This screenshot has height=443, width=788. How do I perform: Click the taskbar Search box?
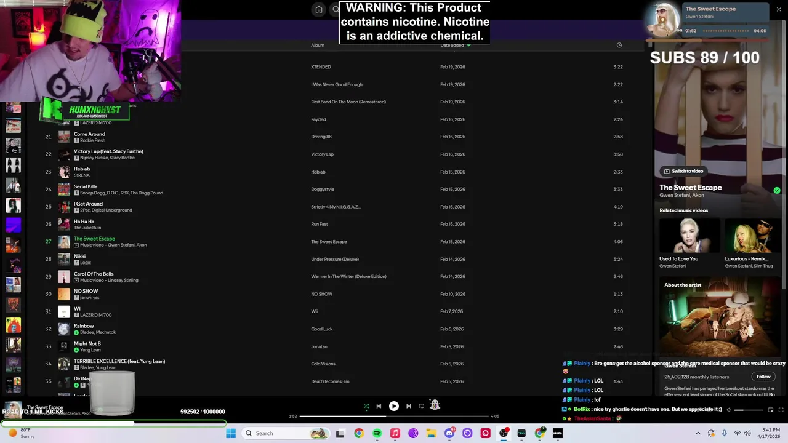[286, 433]
